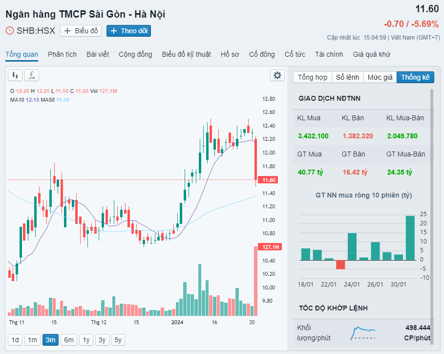The width and height of the screenshot is (444, 354).
Task: Open the Phân tích tab
Action: 63,54
